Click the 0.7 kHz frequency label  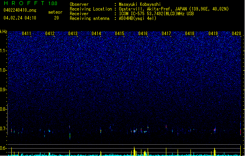pos(4,129)
